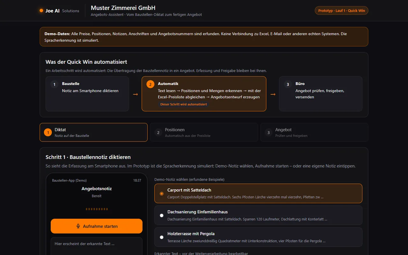The height and width of the screenshot is (255, 408).
Task: Click the Prototyp · Lauf 1 · Quick Win badge
Action: tap(341, 11)
